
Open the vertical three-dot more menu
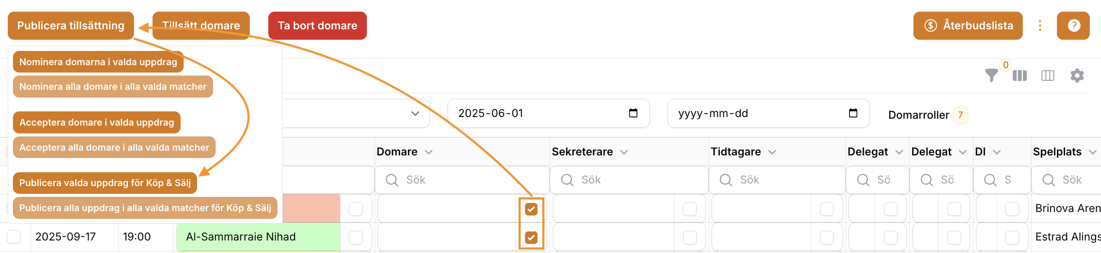[x=1040, y=25]
